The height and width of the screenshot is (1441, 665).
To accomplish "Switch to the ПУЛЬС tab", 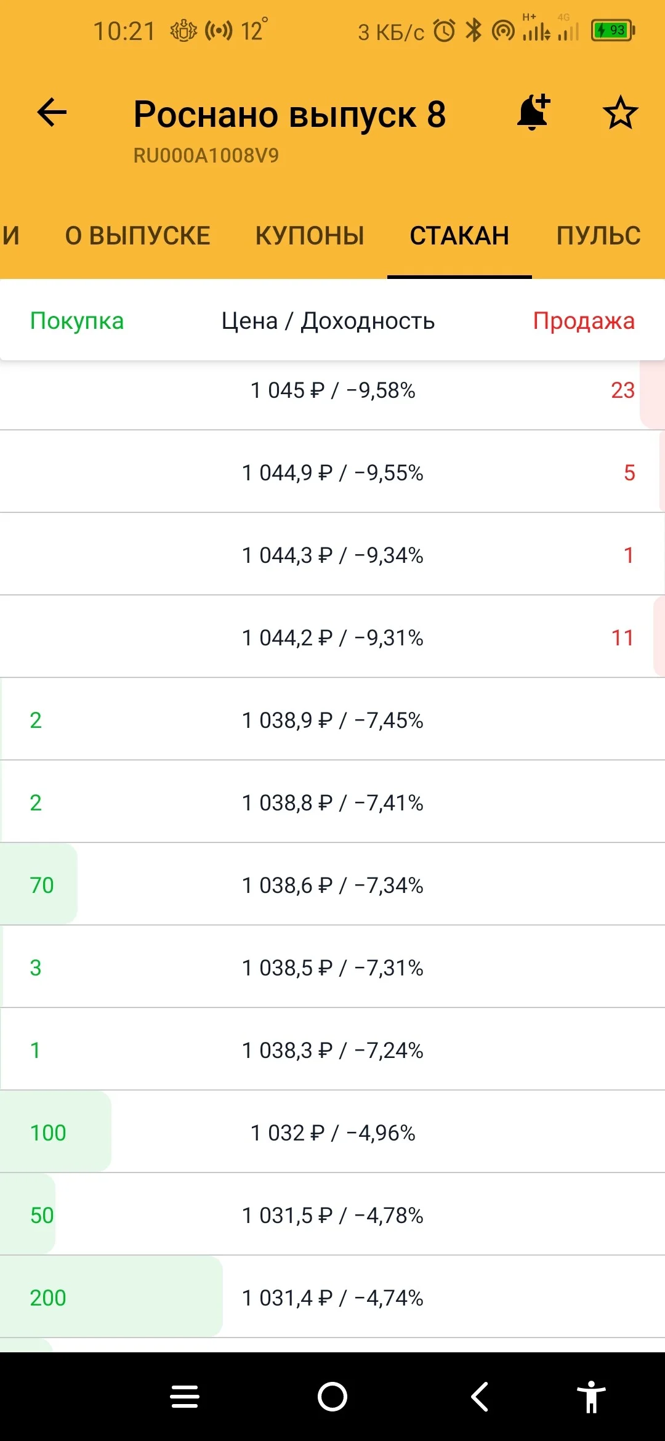I will tap(598, 236).
